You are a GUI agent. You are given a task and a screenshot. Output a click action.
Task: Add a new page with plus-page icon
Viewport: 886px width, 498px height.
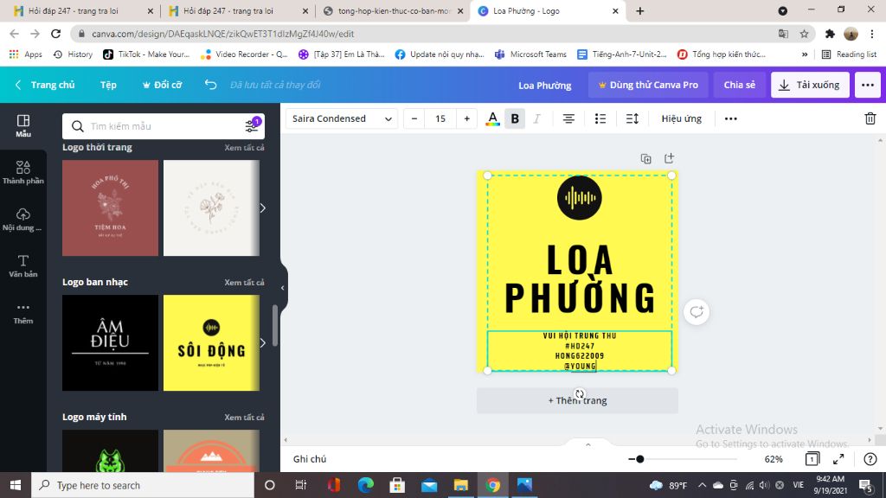click(x=669, y=159)
